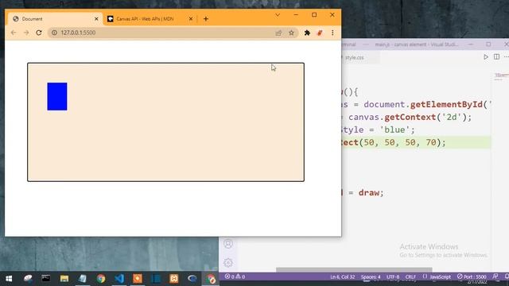This screenshot has height=286, width=509.
Task: Select encoding UTF-8 in status bar
Action: pos(393,277)
